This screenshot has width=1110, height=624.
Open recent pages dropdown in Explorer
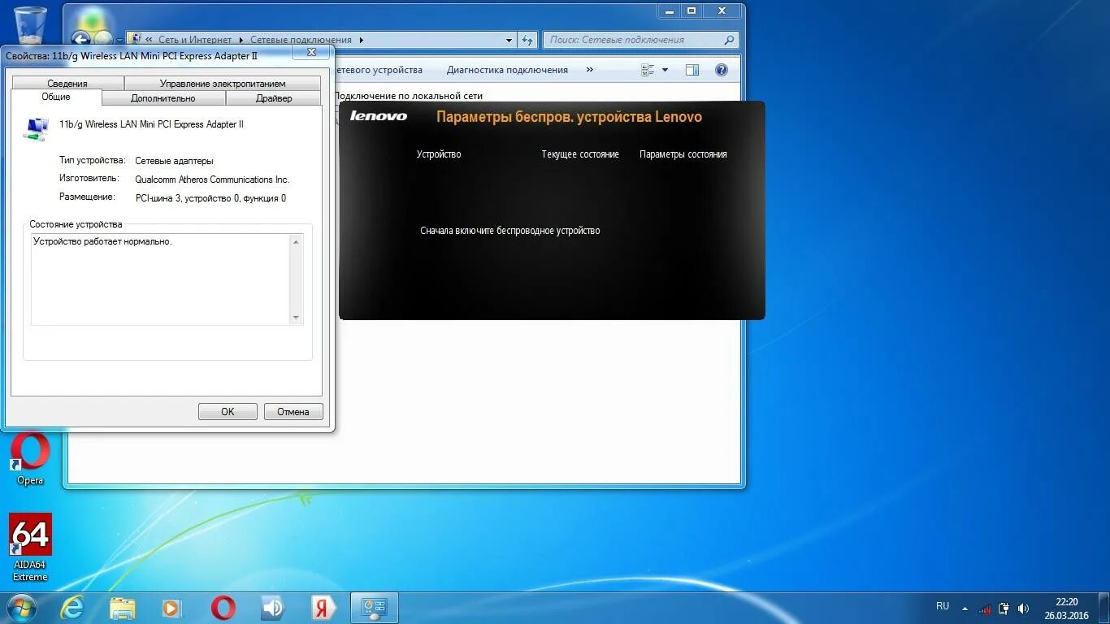[x=119, y=40]
